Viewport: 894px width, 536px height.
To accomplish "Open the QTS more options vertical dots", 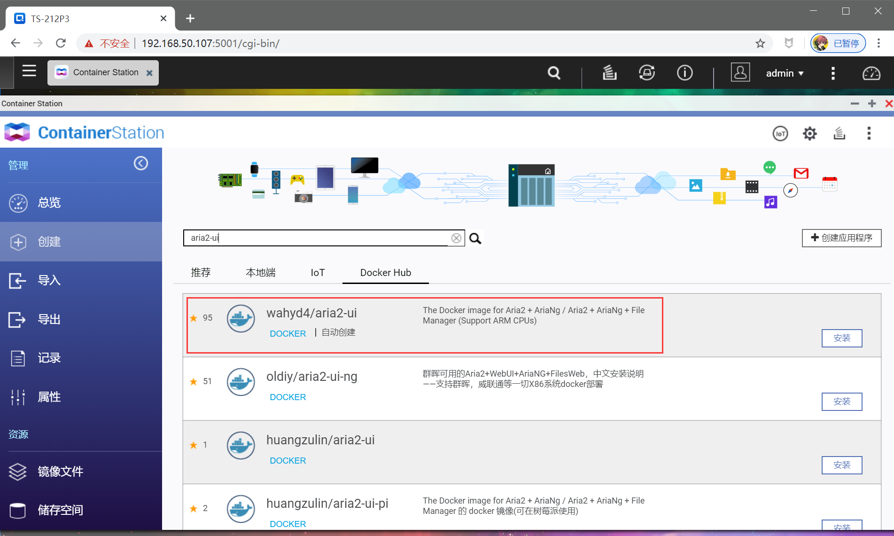I will coord(833,73).
